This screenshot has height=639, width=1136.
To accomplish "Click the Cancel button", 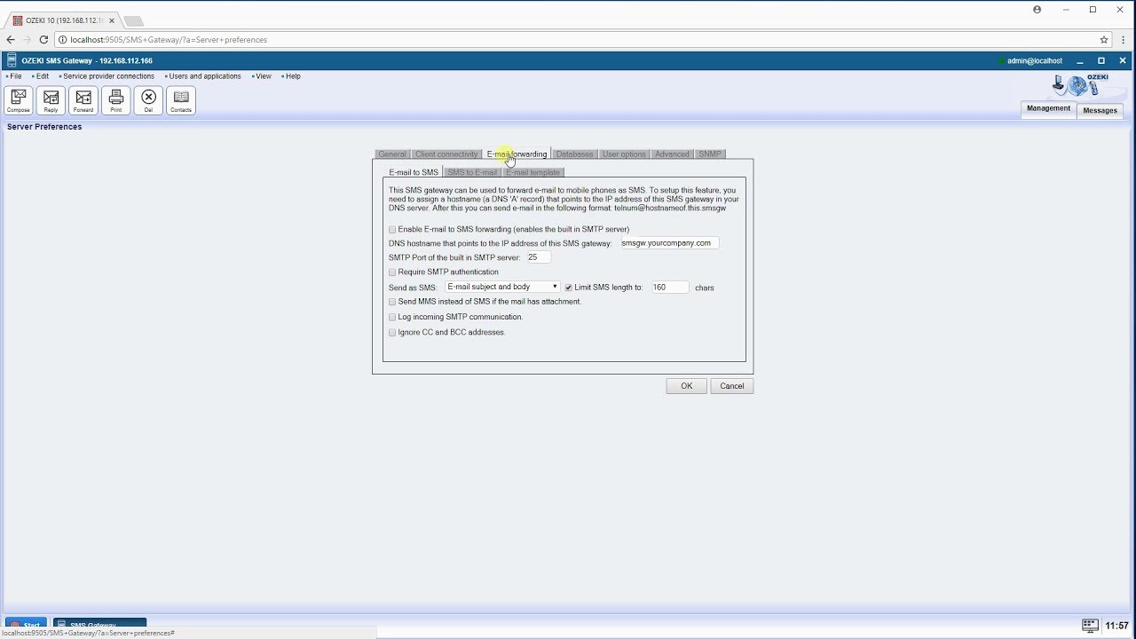I will 732,386.
